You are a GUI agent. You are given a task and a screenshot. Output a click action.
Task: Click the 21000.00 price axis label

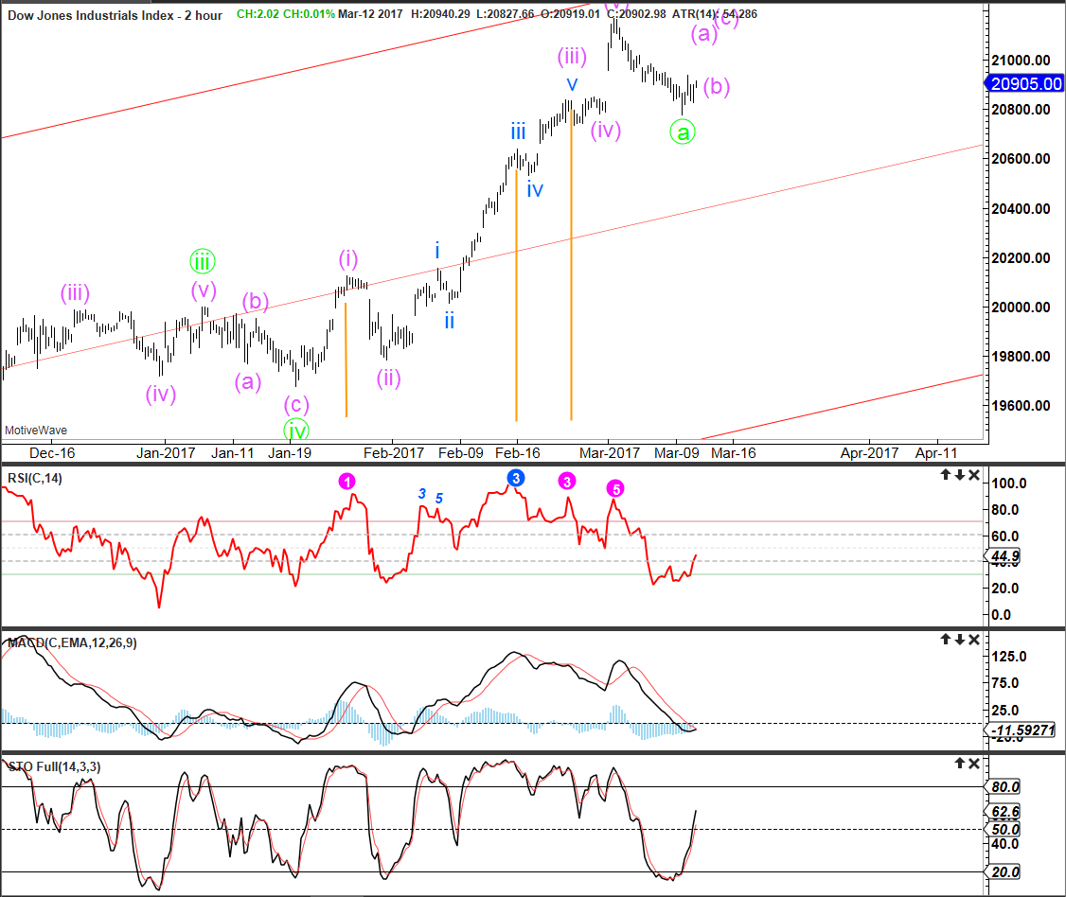(x=1022, y=60)
